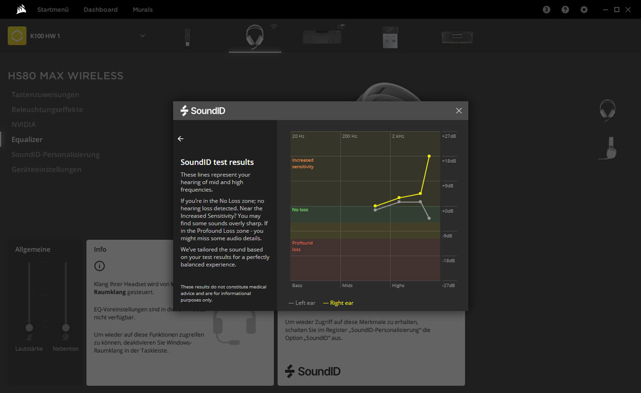Image resolution: width=641 pixels, height=393 pixels.
Task: Switch to the Dashboard tab
Action: coord(100,10)
